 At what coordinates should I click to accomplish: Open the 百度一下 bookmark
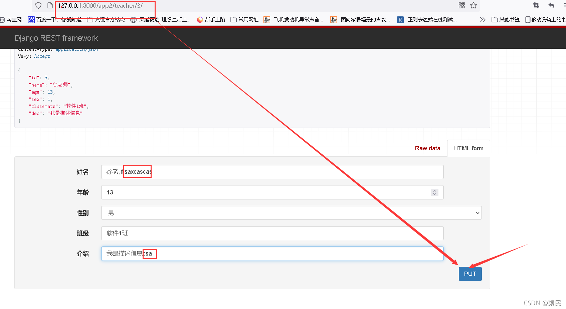(x=55, y=20)
